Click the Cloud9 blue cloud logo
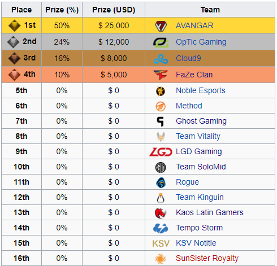277x266 pixels. 161,59
